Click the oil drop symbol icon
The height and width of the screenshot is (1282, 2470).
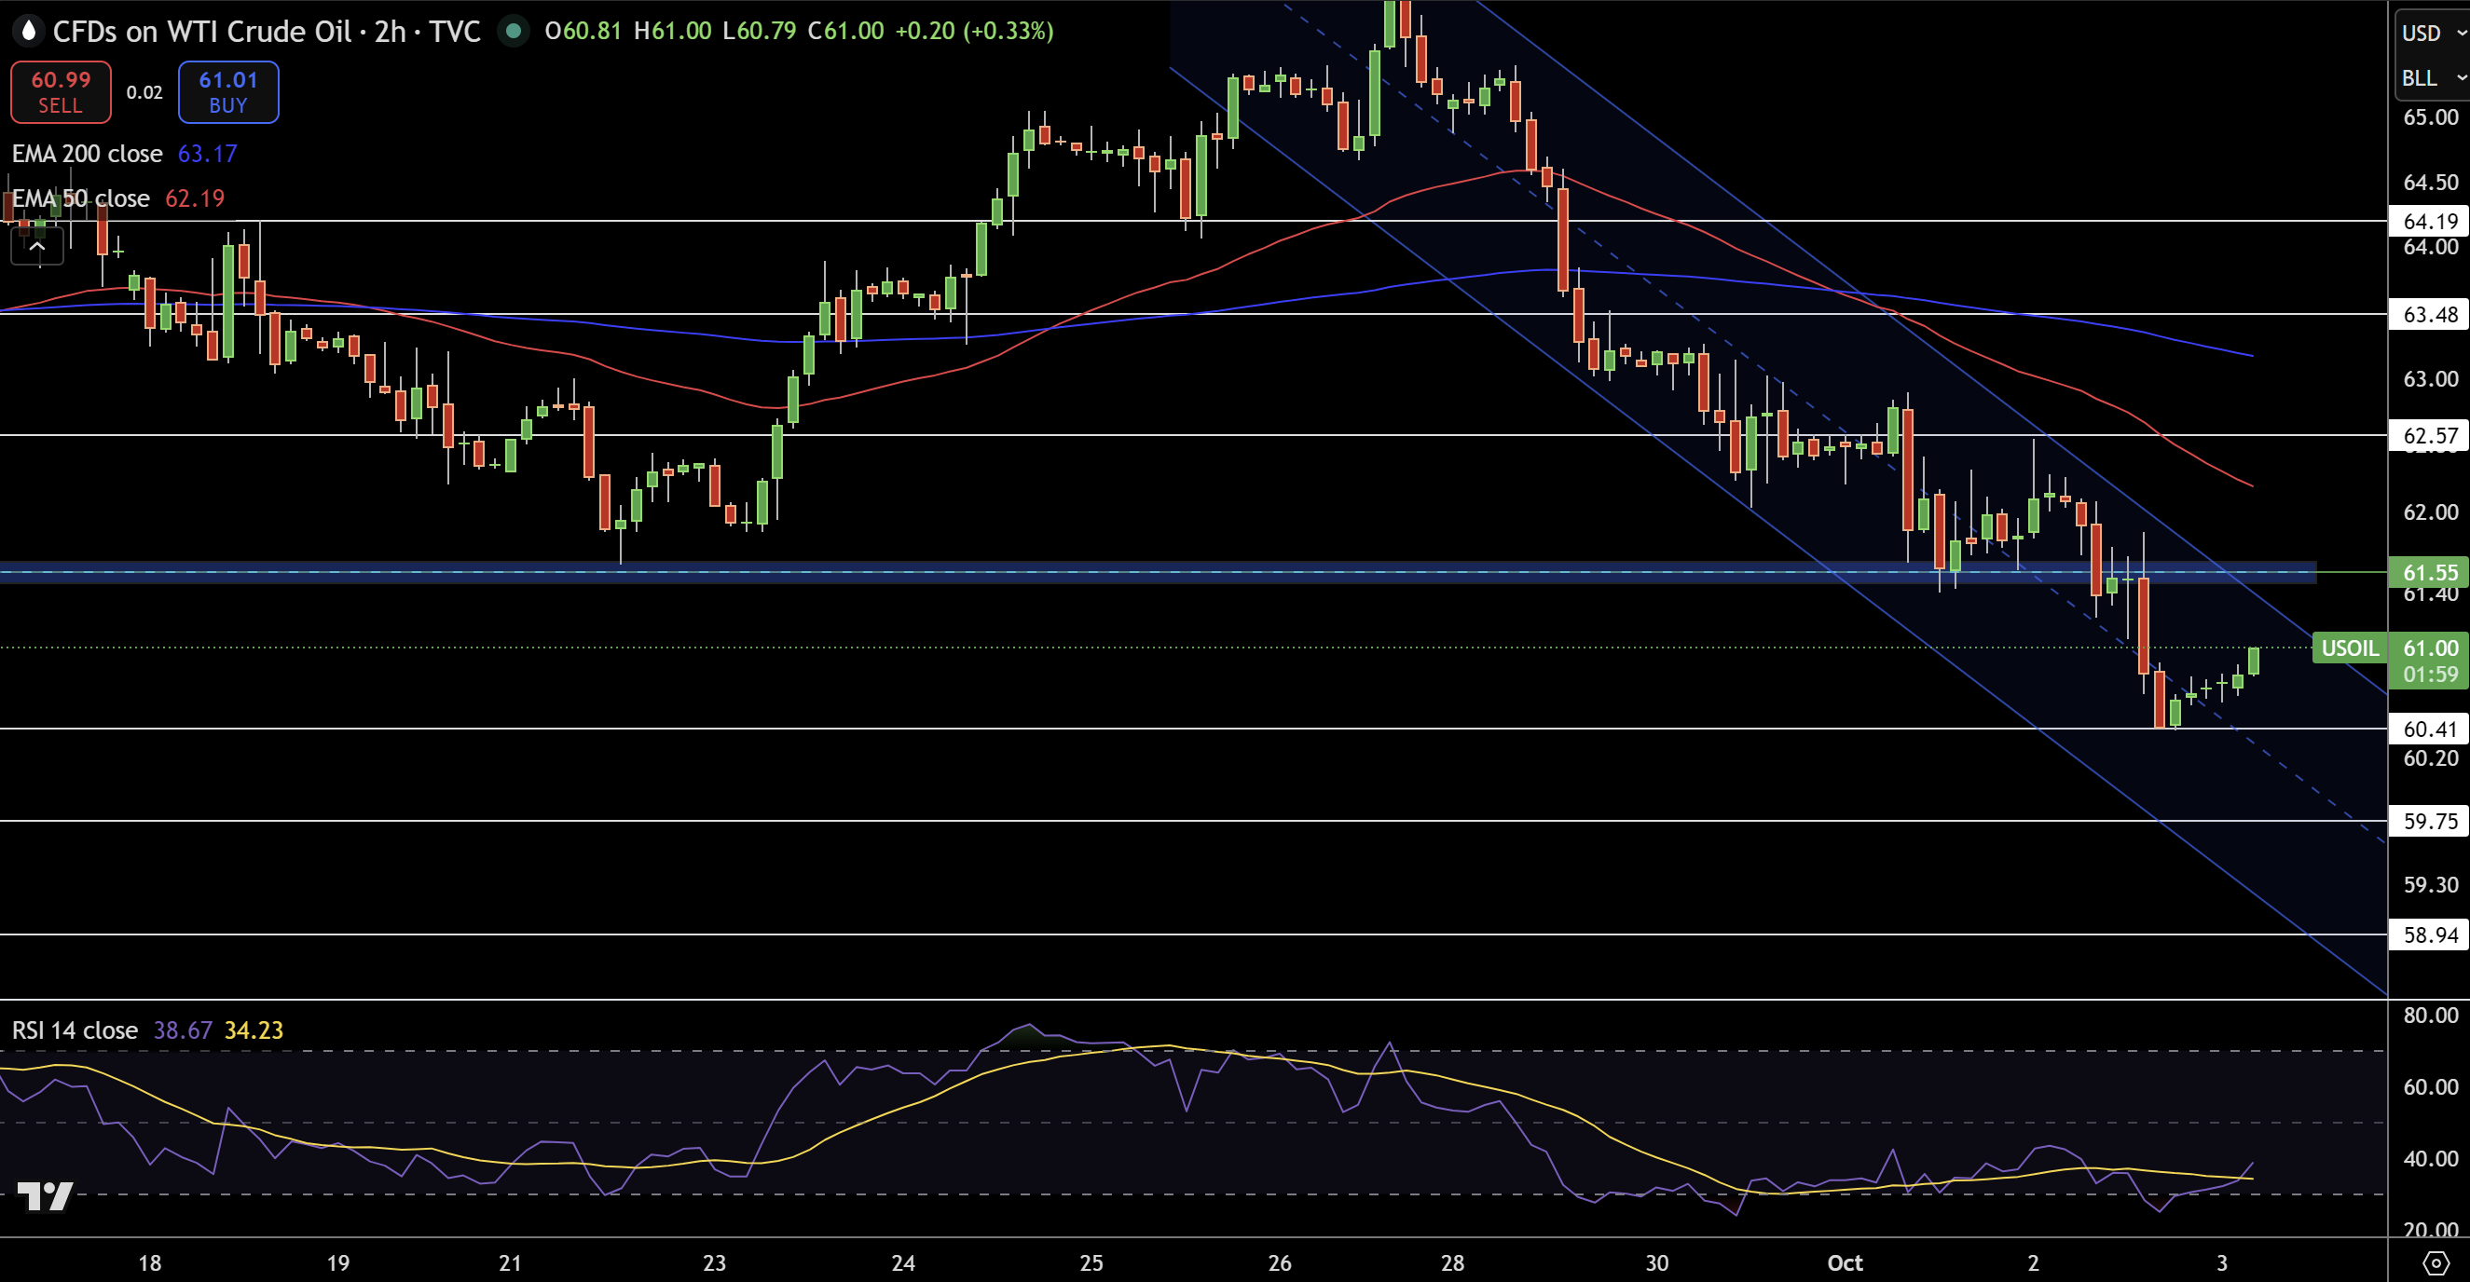[29, 32]
